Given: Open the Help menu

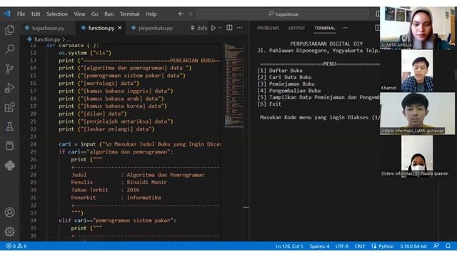Looking at the screenshot, I should 151,14.
